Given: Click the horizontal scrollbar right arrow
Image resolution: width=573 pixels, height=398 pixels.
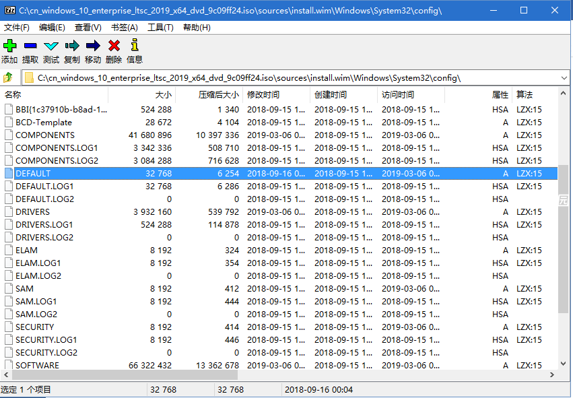Looking at the screenshot, I should click(552, 374).
